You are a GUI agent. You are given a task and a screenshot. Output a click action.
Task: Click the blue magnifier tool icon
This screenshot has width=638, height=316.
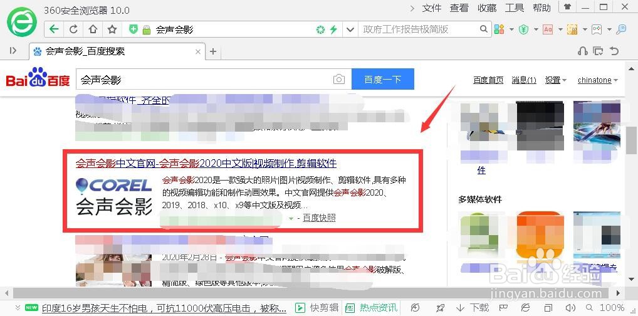click(x=621, y=29)
